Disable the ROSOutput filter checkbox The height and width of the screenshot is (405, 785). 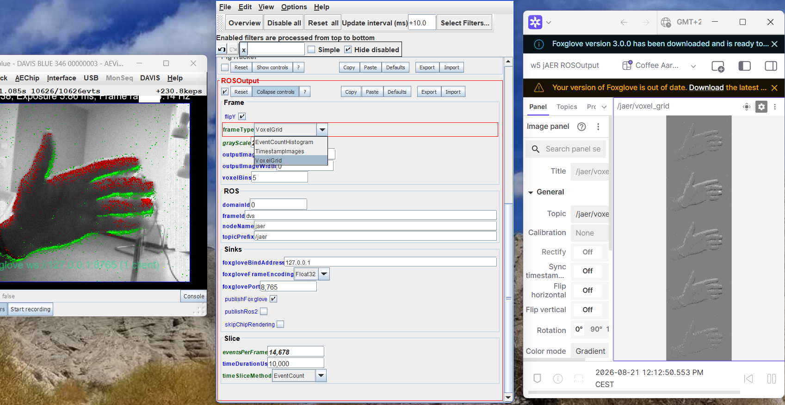[x=225, y=91]
